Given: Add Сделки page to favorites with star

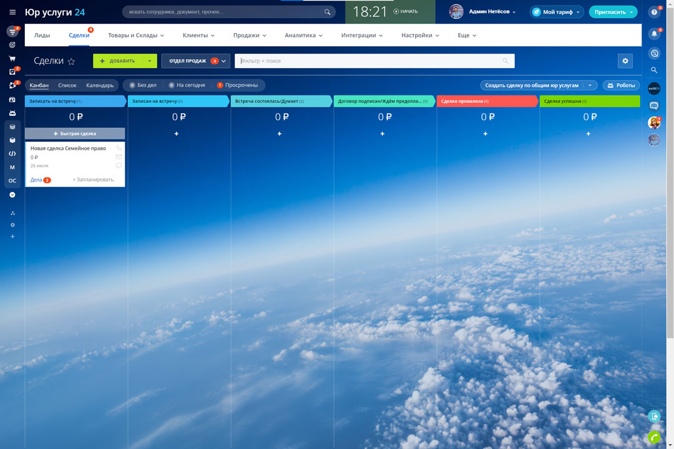Looking at the screenshot, I should tap(71, 62).
